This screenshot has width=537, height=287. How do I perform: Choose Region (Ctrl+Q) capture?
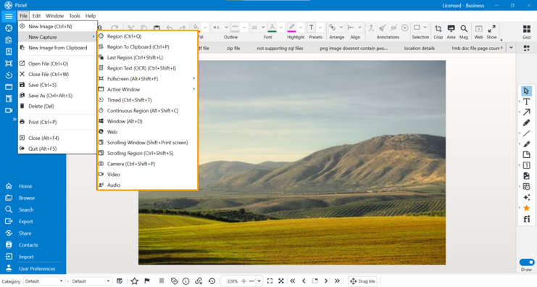pos(147,36)
